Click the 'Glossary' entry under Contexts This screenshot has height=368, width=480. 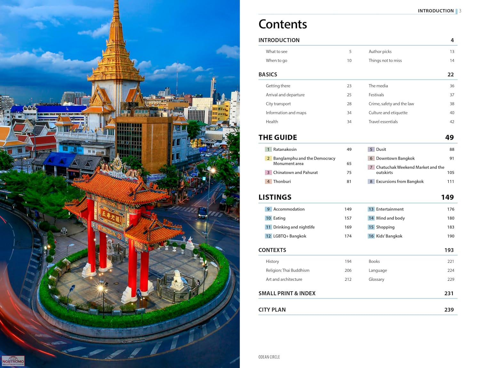[x=376, y=279]
